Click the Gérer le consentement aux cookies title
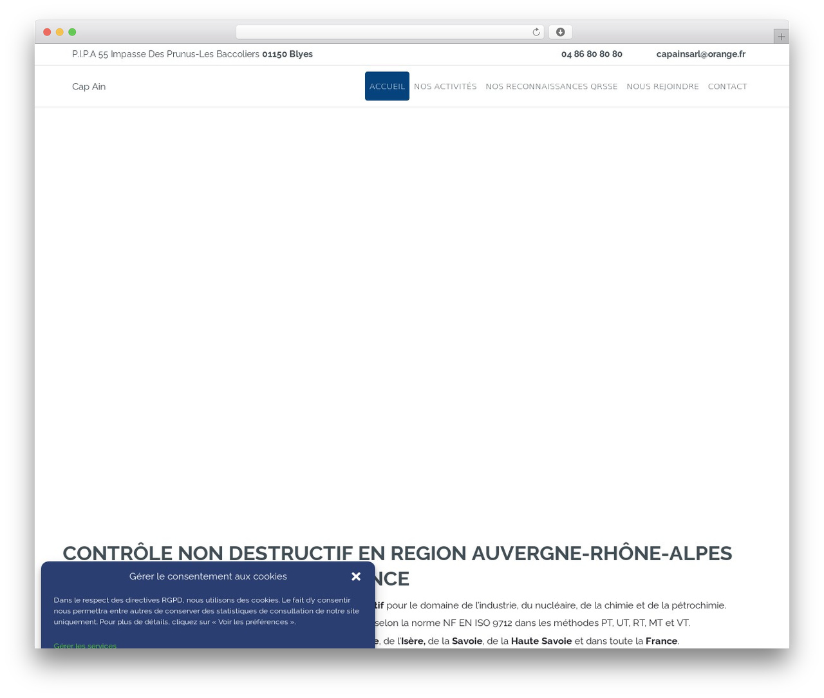 tap(208, 576)
